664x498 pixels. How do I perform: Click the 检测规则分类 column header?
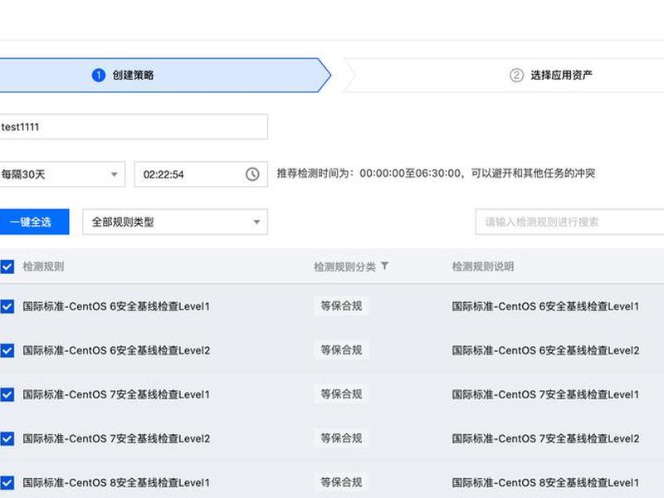(x=344, y=266)
